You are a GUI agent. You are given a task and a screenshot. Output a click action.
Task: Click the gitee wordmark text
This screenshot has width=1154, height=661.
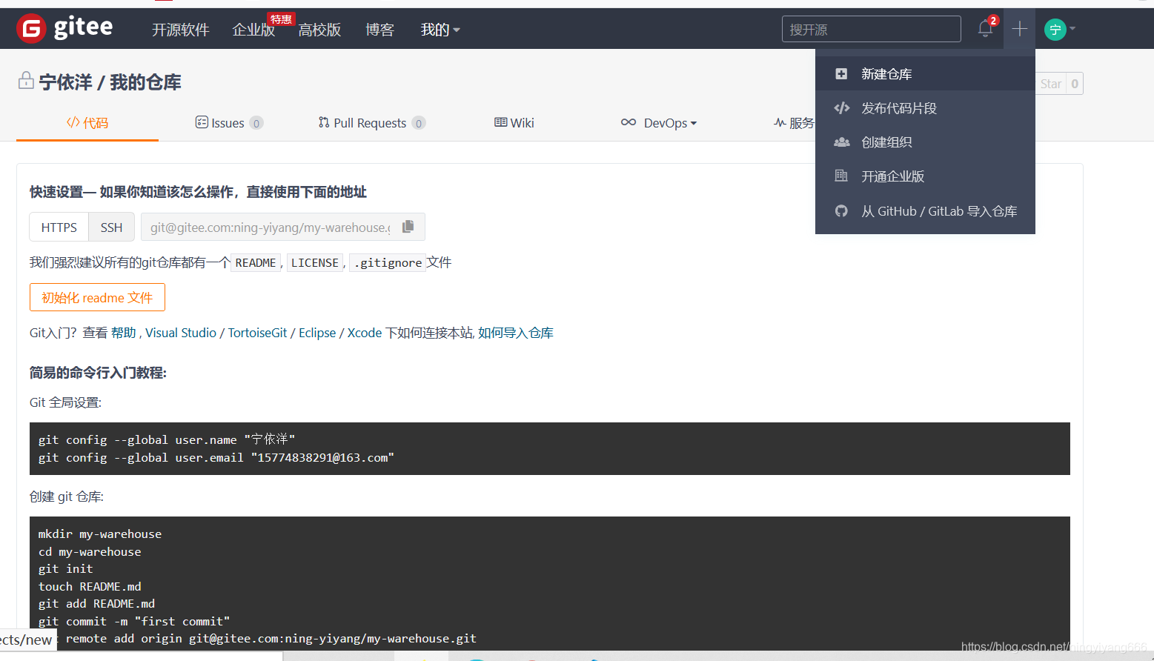(83, 28)
